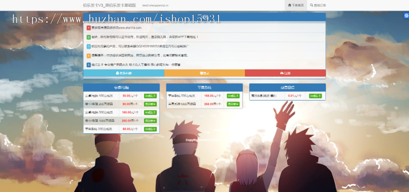409x192 pixels.
Task: Click the CopyRight footer text
Action: (203, 140)
